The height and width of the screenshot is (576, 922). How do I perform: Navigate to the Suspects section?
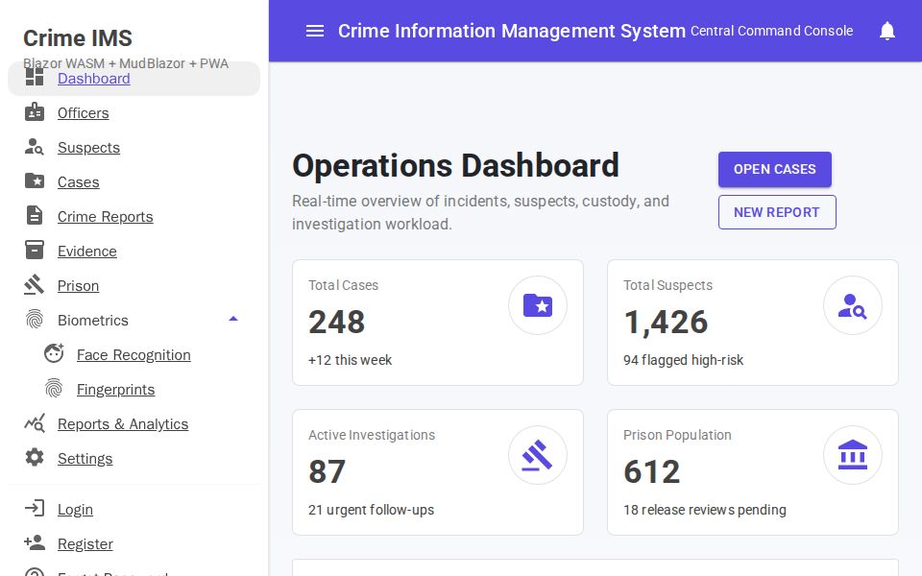click(x=88, y=148)
